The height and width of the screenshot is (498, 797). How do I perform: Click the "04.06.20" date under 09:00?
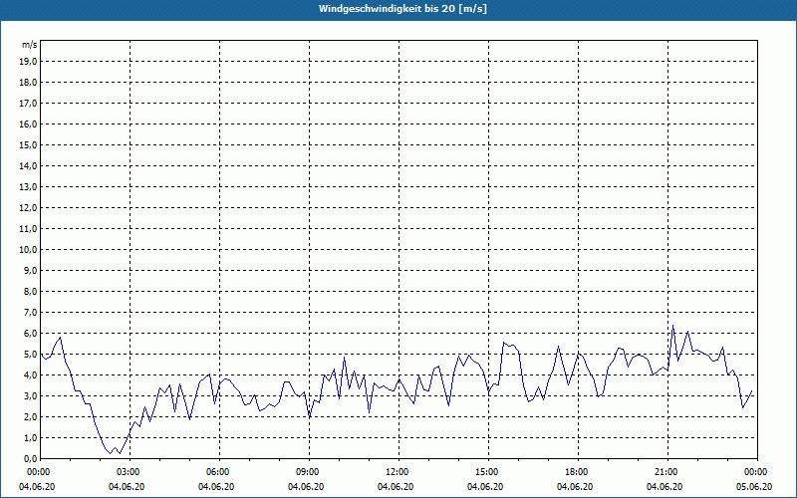click(x=306, y=487)
